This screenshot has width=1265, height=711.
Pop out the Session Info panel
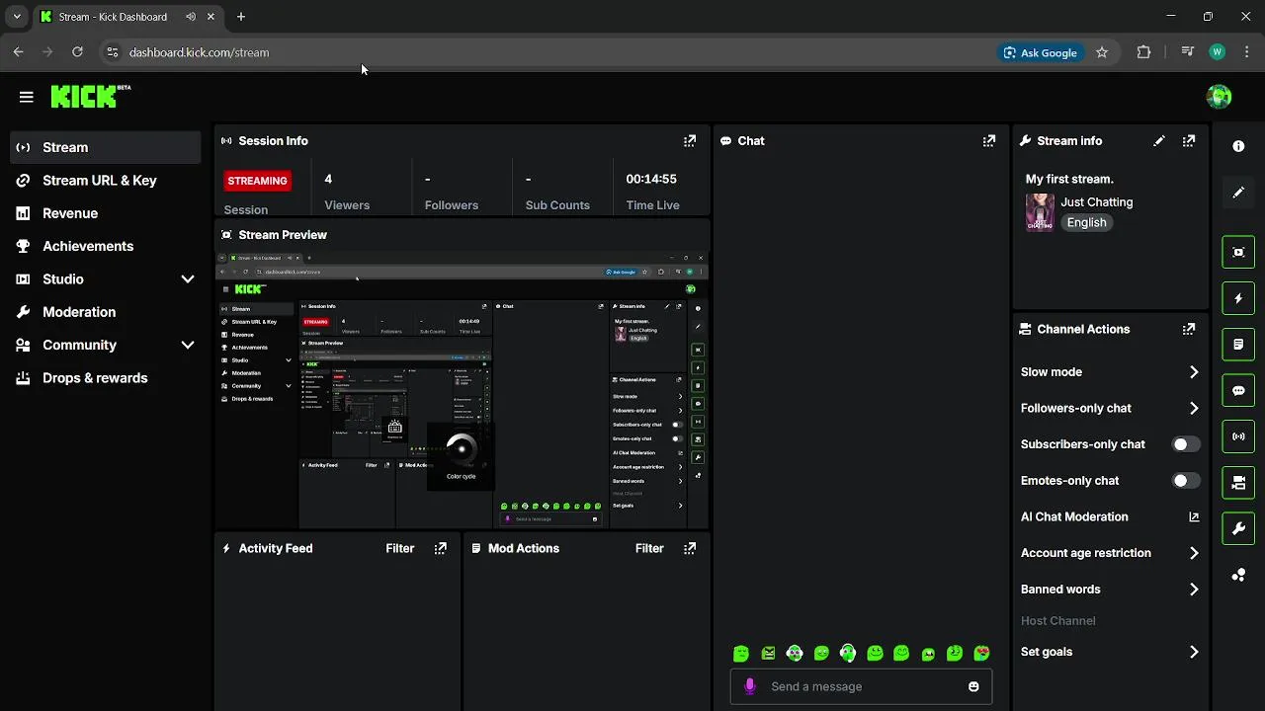(x=690, y=141)
